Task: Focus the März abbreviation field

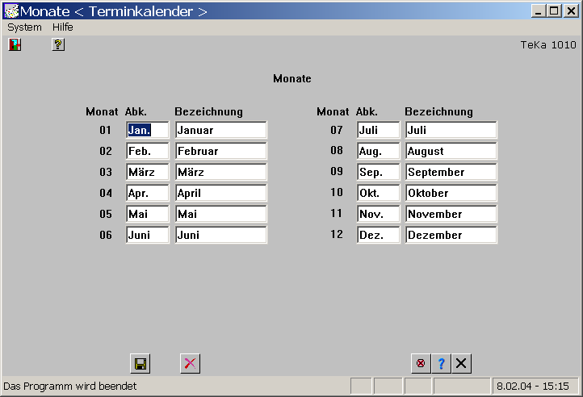Action: (147, 172)
